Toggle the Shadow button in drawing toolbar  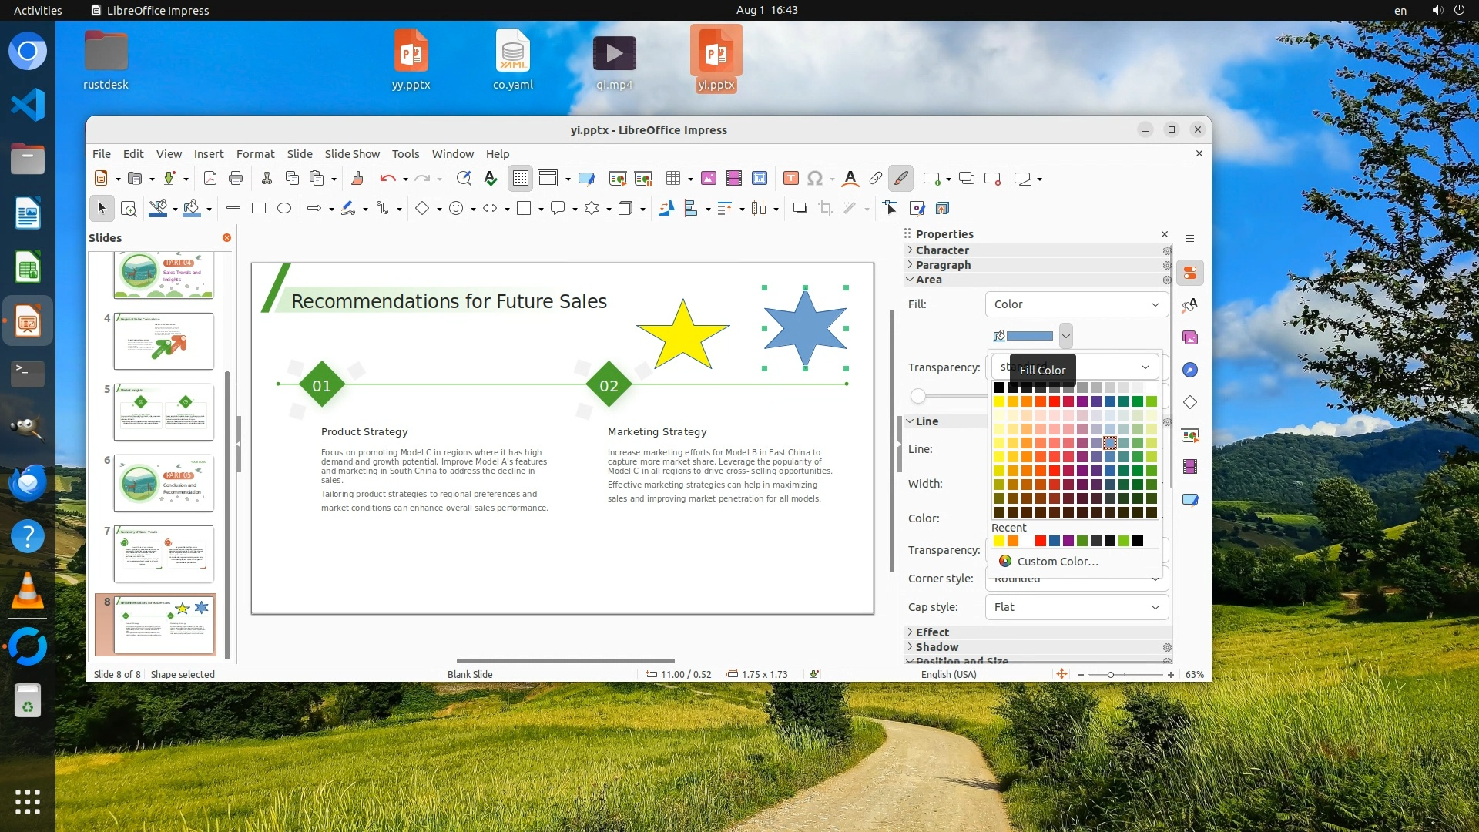800,208
